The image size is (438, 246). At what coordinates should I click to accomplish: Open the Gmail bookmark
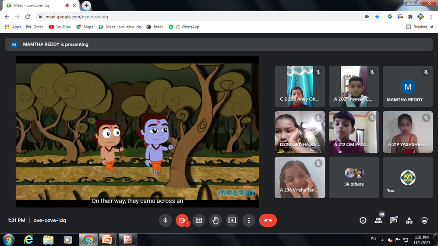point(35,27)
